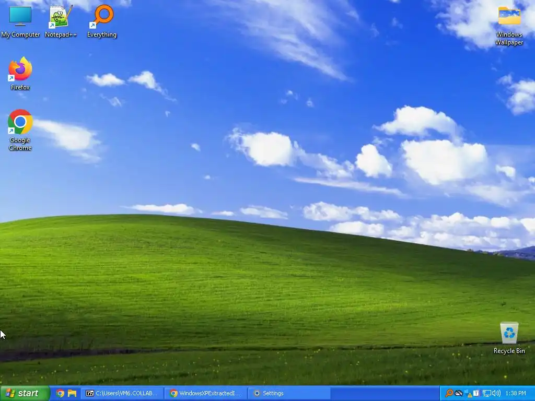Open the network status tray icon
Image resolution: width=535 pixels, height=401 pixels.
[486, 394]
